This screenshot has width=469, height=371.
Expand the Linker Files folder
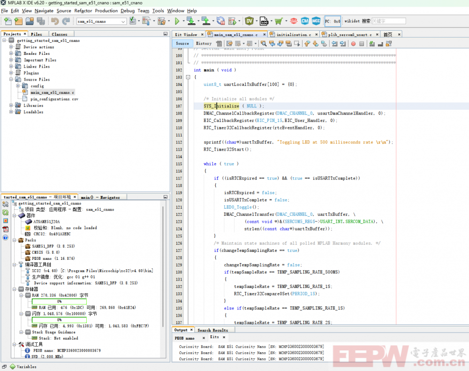coord(11,67)
